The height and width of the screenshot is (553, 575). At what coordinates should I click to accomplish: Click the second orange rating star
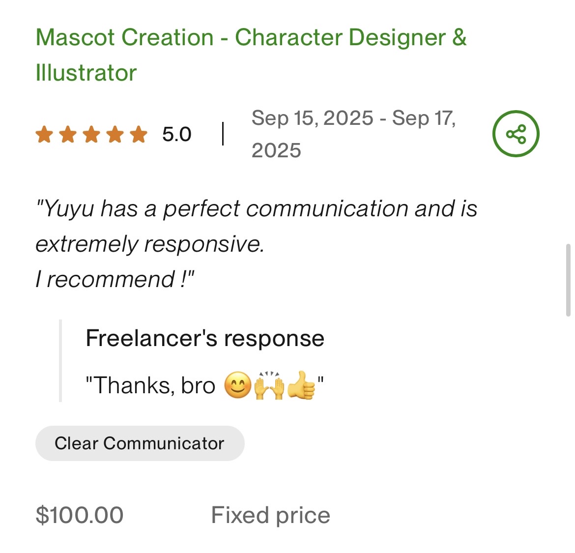(68, 134)
